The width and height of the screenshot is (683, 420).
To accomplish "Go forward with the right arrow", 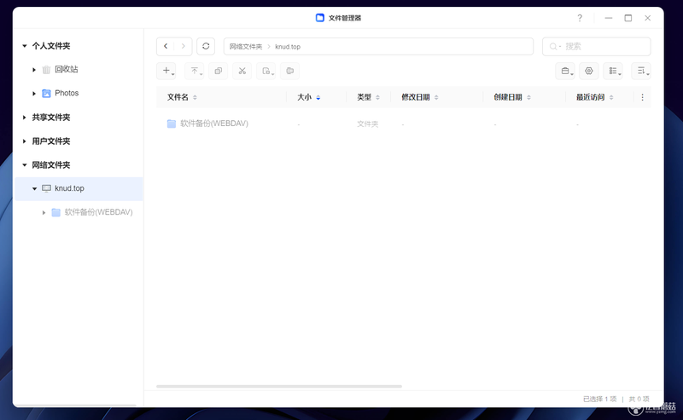I will 183,46.
